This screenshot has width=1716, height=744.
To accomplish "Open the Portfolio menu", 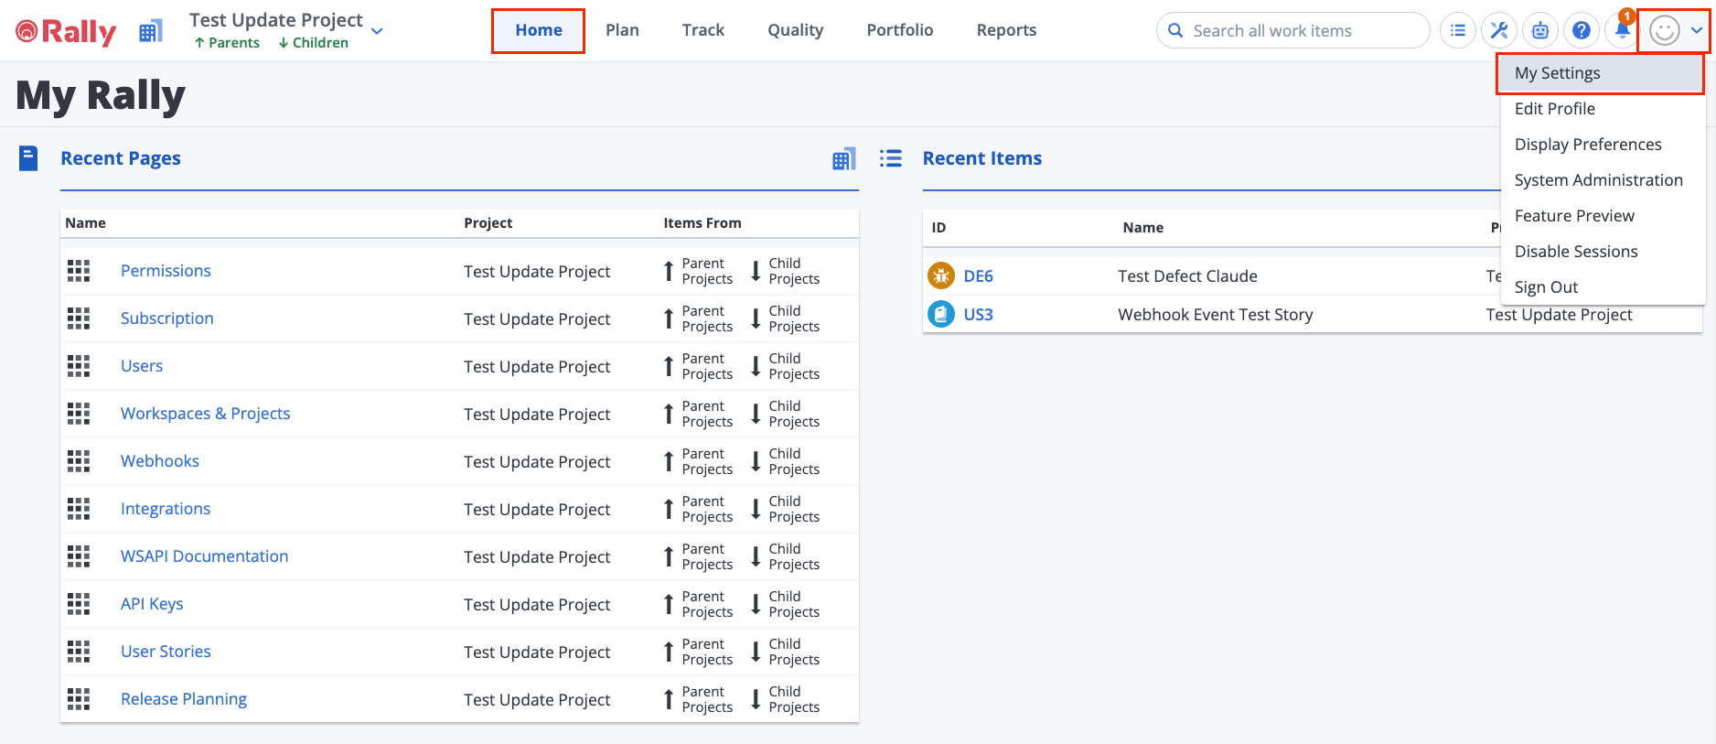I will point(900,30).
